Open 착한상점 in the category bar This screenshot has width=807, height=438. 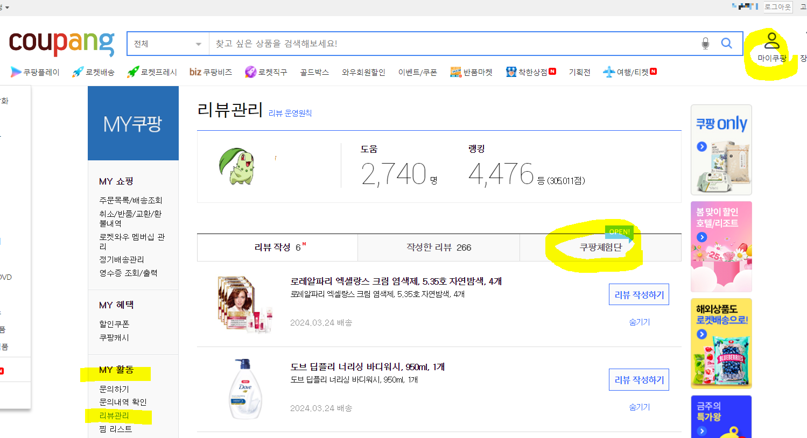[531, 72]
